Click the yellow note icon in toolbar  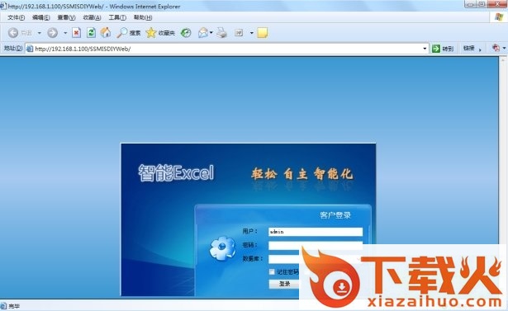(x=263, y=33)
